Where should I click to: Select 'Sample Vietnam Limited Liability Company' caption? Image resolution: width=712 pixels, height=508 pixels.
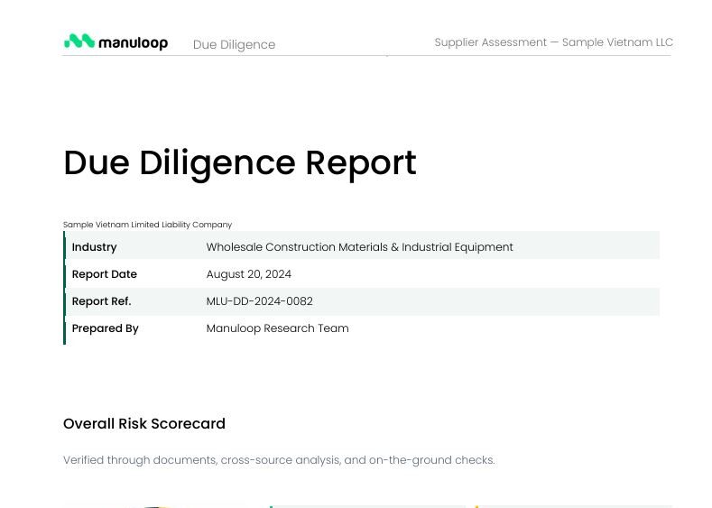click(148, 225)
